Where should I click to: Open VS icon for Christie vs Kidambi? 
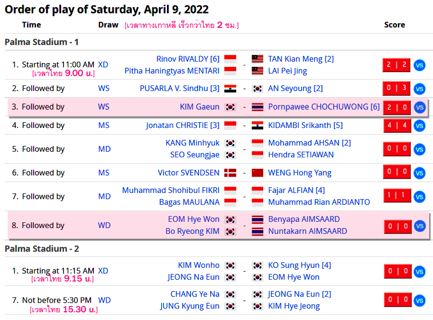pos(419,126)
